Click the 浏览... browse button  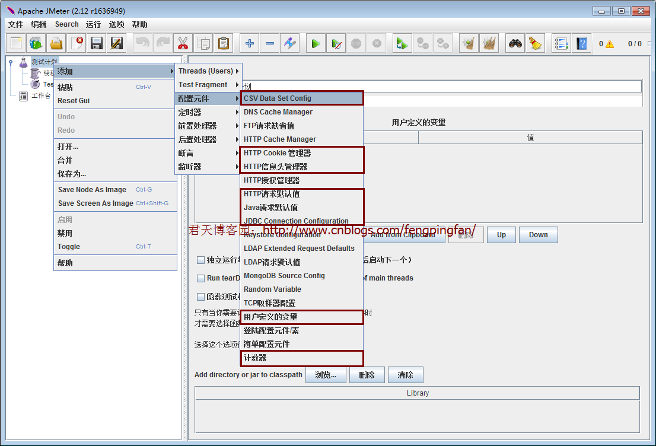[326, 375]
